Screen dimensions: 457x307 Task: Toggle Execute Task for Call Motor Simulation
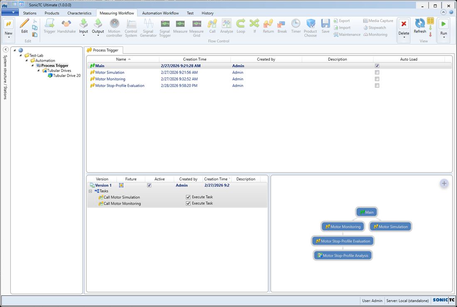coord(188,197)
